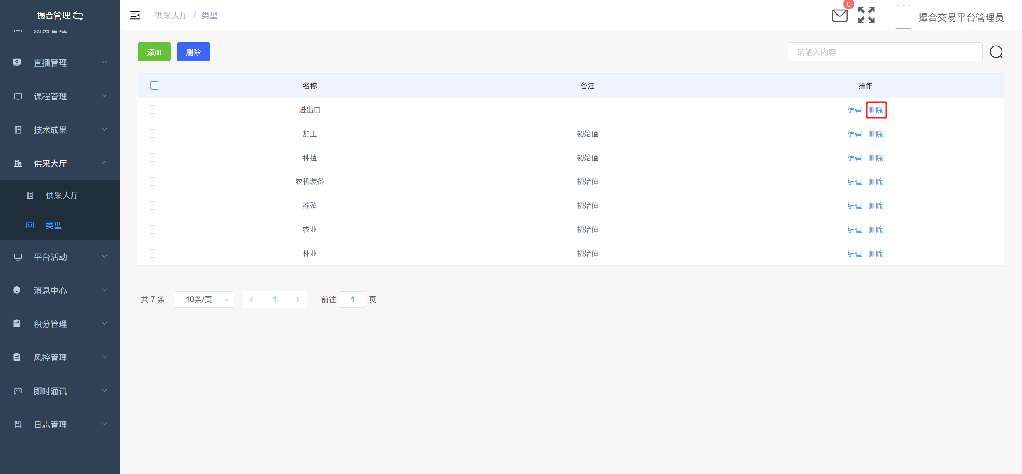Click the 撮合交易平台管理员 user name
The image size is (1022, 474).
point(961,17)
